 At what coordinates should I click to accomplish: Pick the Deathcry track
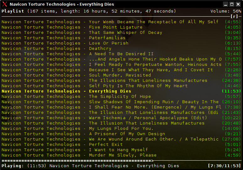coord(100,49)
